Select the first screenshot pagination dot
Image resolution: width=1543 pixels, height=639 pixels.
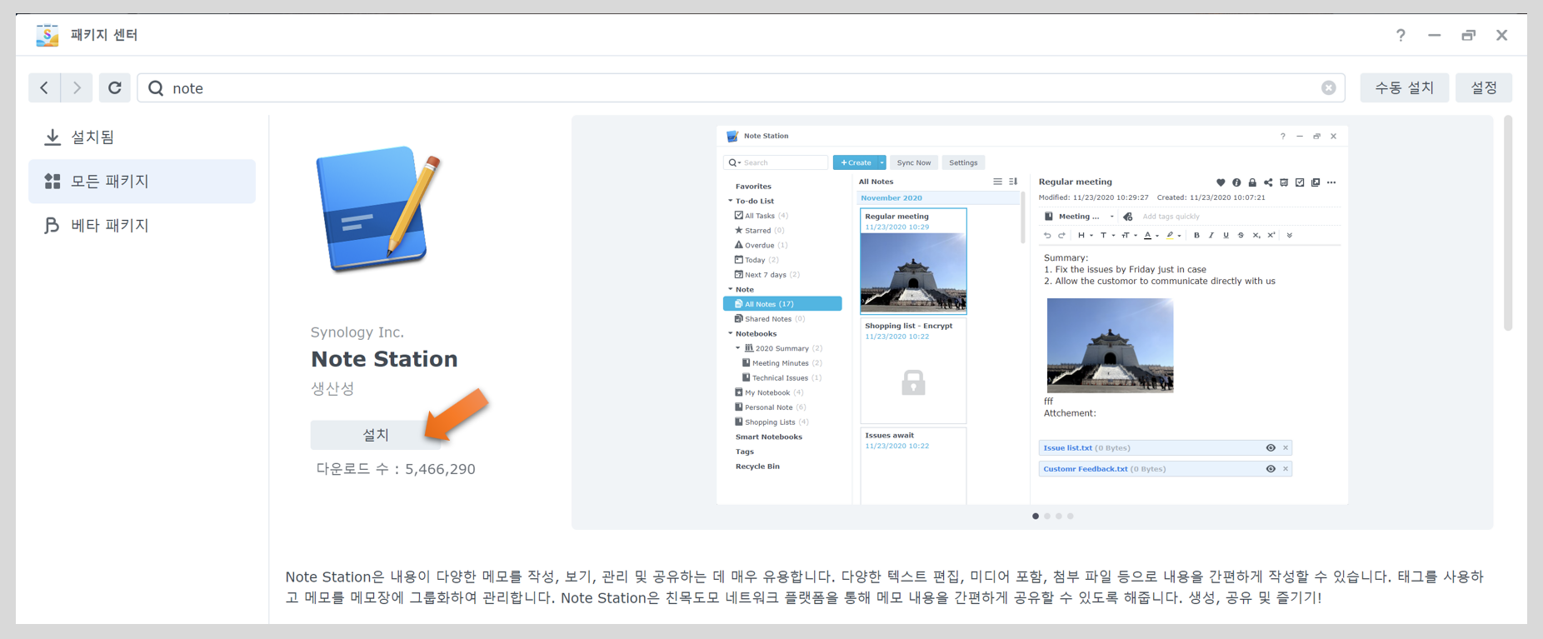click(x=1036, y=517)
